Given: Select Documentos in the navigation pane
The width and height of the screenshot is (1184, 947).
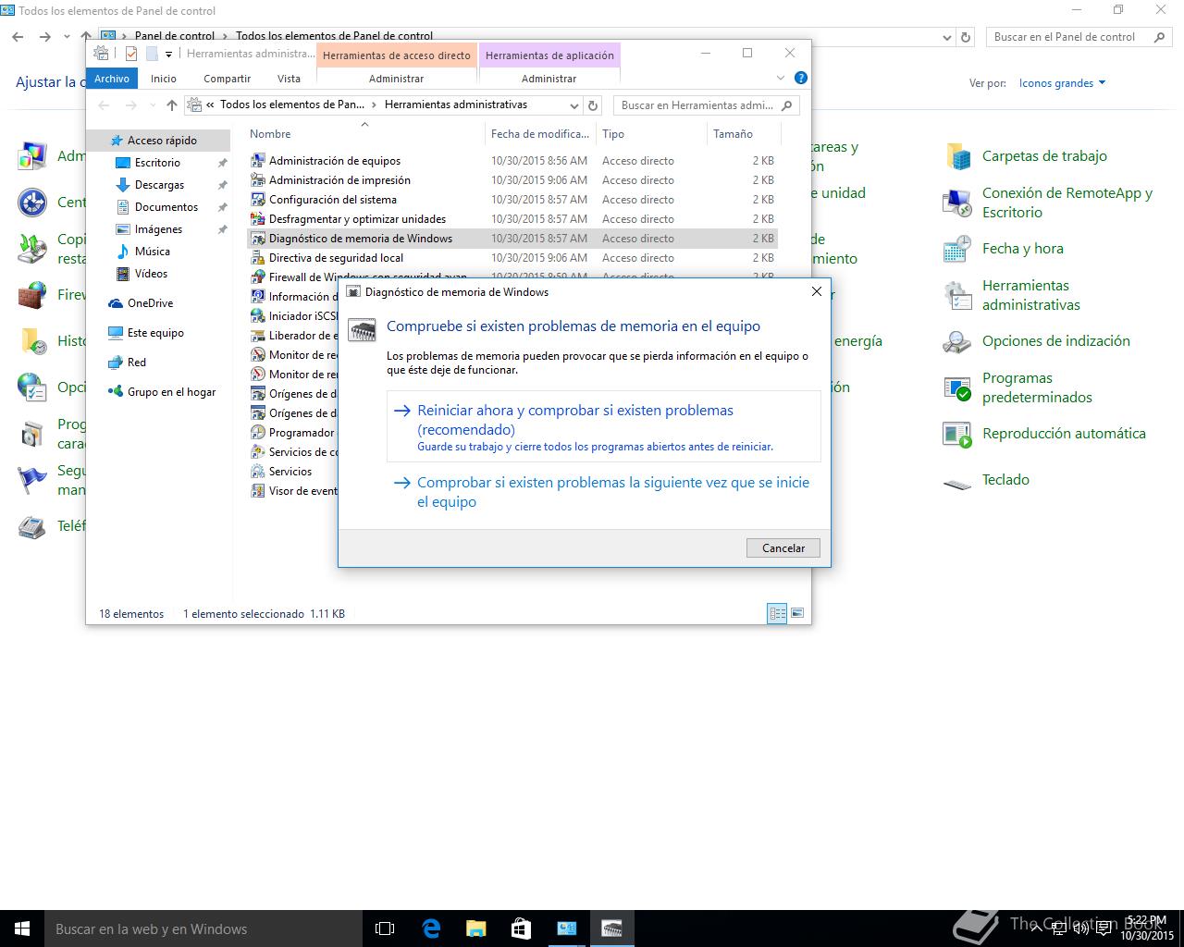Looking at the screenshot, I should [166, 207].
